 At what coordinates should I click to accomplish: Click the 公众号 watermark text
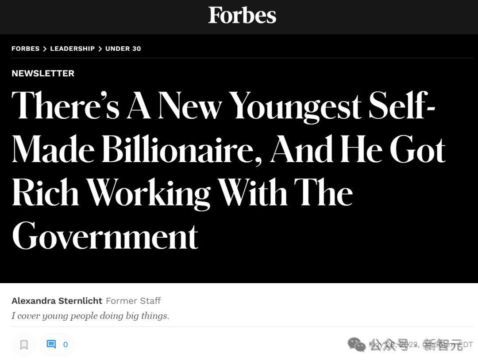389,345
